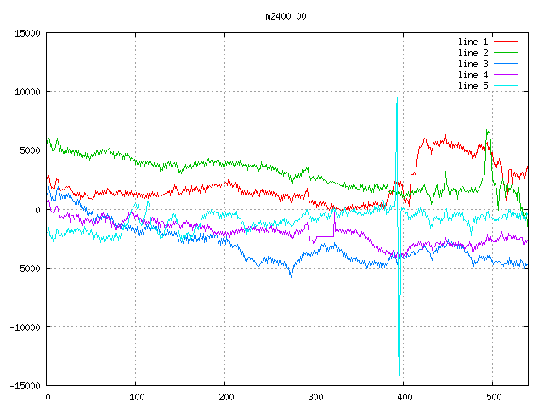Click the 500 x-axis tick label
Viewport: 544px width, 408px height.
tap(493, 397)
